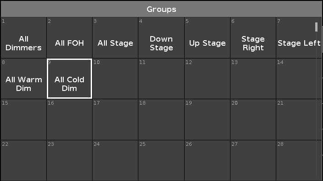This screenshot has height=181, width=323.
Task: Pick the Up Stage group
Action: point(207,37)
